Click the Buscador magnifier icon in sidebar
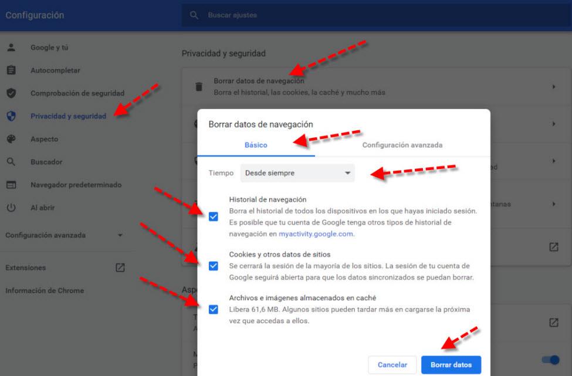 point(11,162)
